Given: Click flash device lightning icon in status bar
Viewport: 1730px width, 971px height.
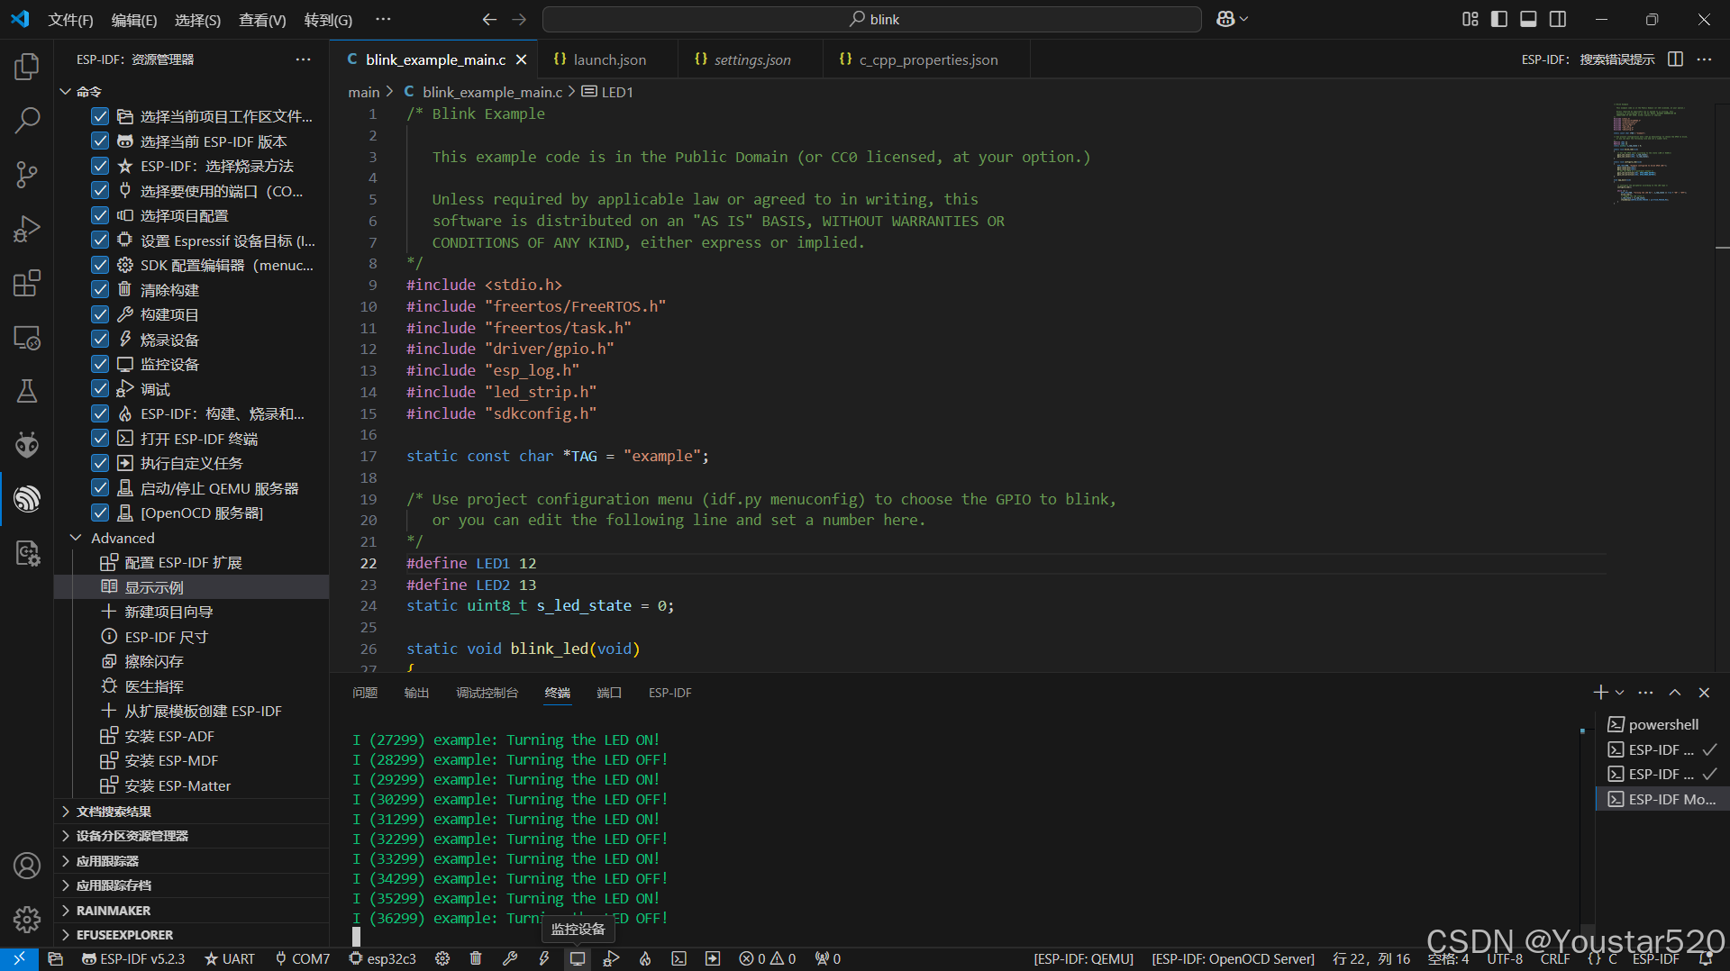Looking at the screenshot, I should coord(543,958).
